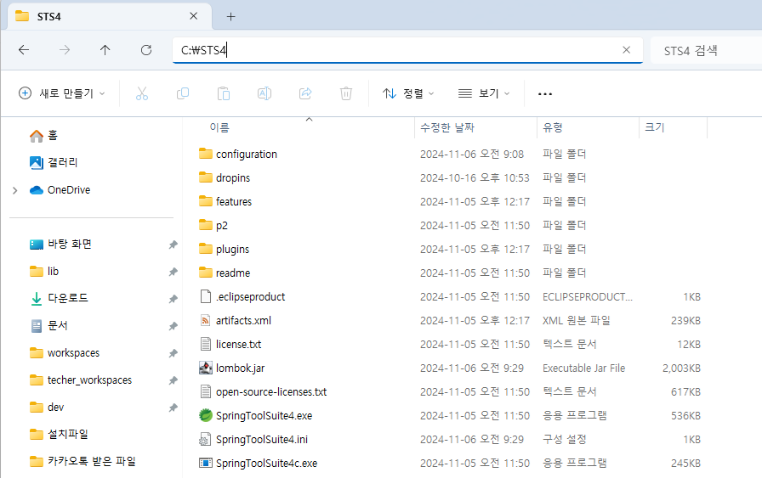Open 설치파일 folder in sidebar
Screen dimensions: 762x478
59,435
